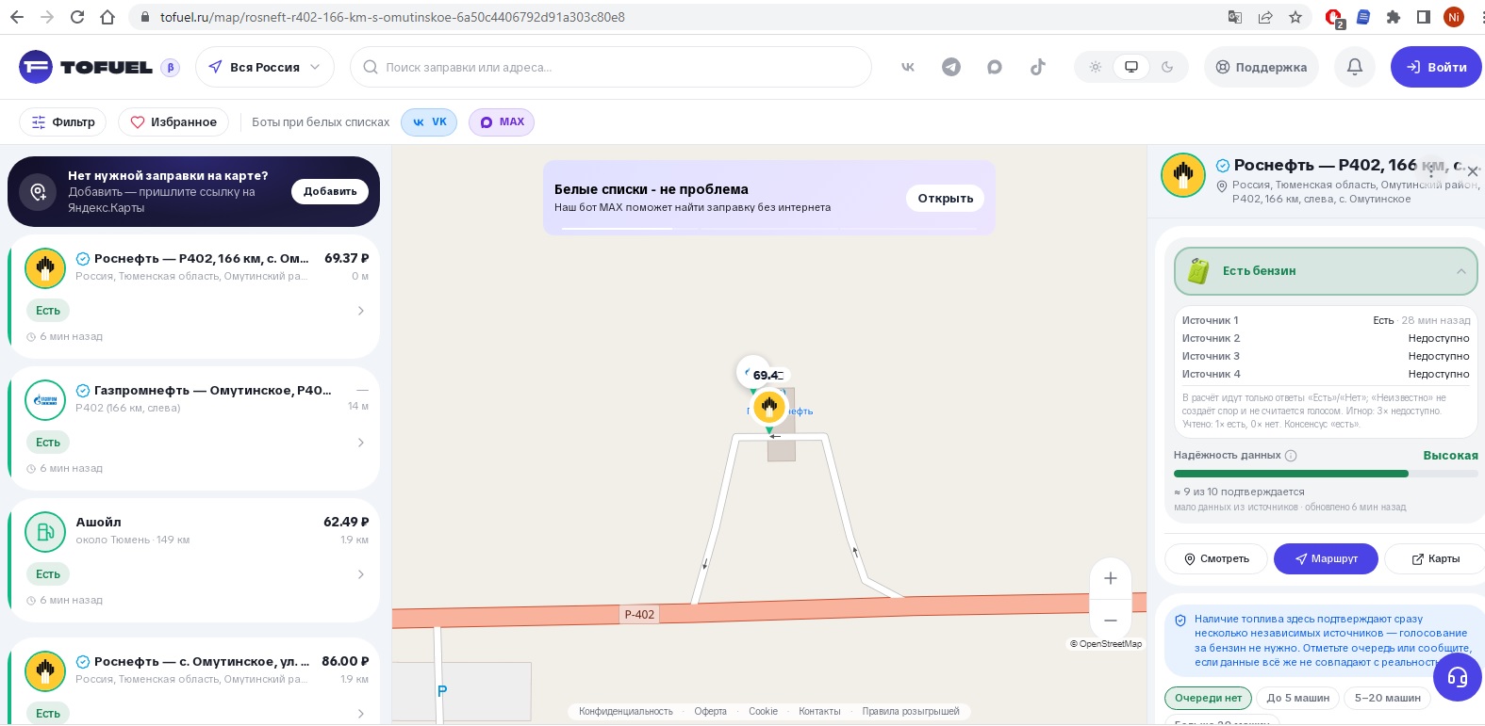Image resolution: width=1485 pixels, height=726 pixels.
Task: Zoom out on the map
Action: 1111,620
